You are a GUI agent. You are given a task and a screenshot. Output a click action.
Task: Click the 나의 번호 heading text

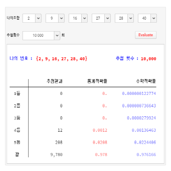pos(21,59)
